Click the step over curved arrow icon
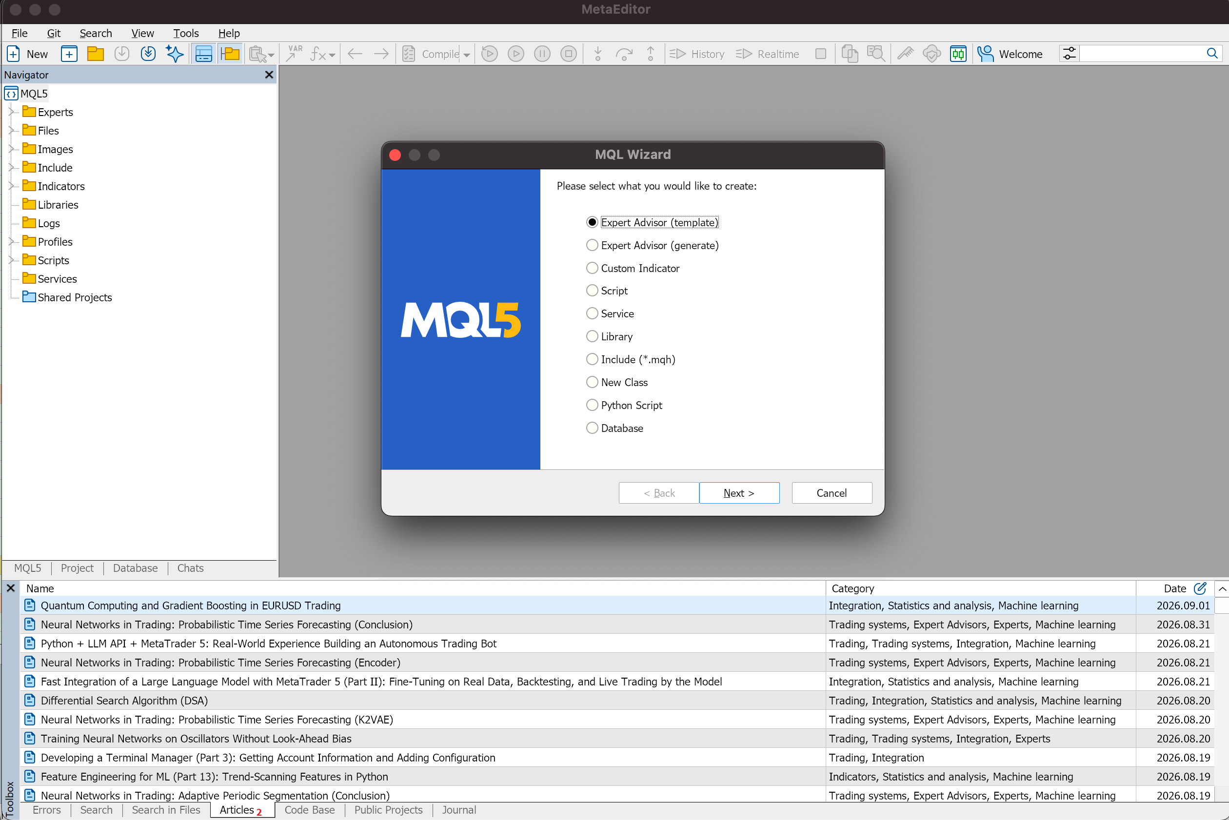 pyautogui.click(x=624, y=54)
